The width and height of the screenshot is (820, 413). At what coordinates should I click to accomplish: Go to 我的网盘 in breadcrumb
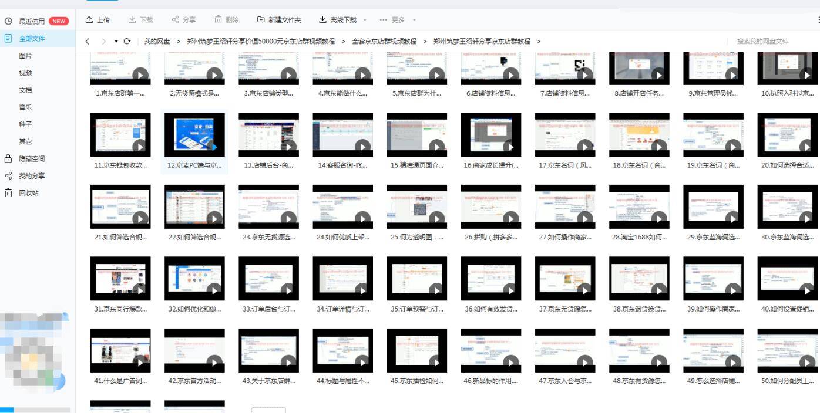pyautogui.click(x=157, y=41)
